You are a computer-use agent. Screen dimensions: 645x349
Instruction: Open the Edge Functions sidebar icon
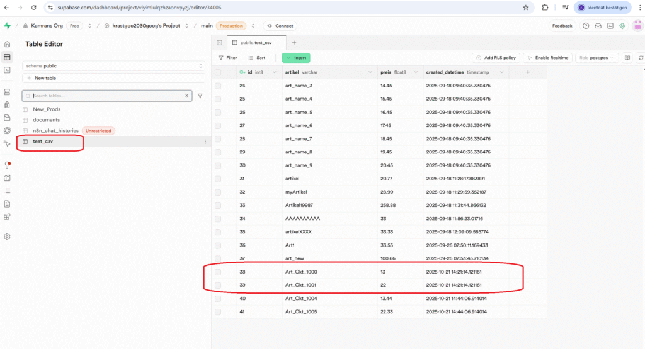coord(7,131)
